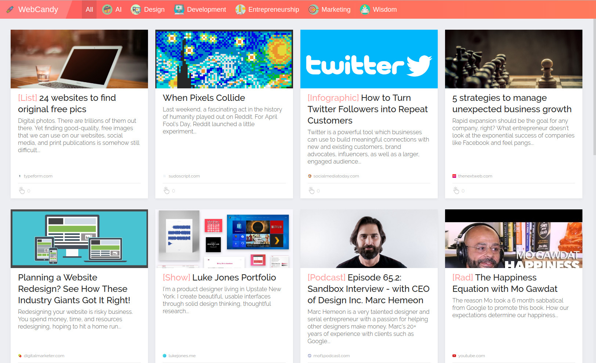Open The Happiness Equation with Mo Gawdat title

[505, 283]
